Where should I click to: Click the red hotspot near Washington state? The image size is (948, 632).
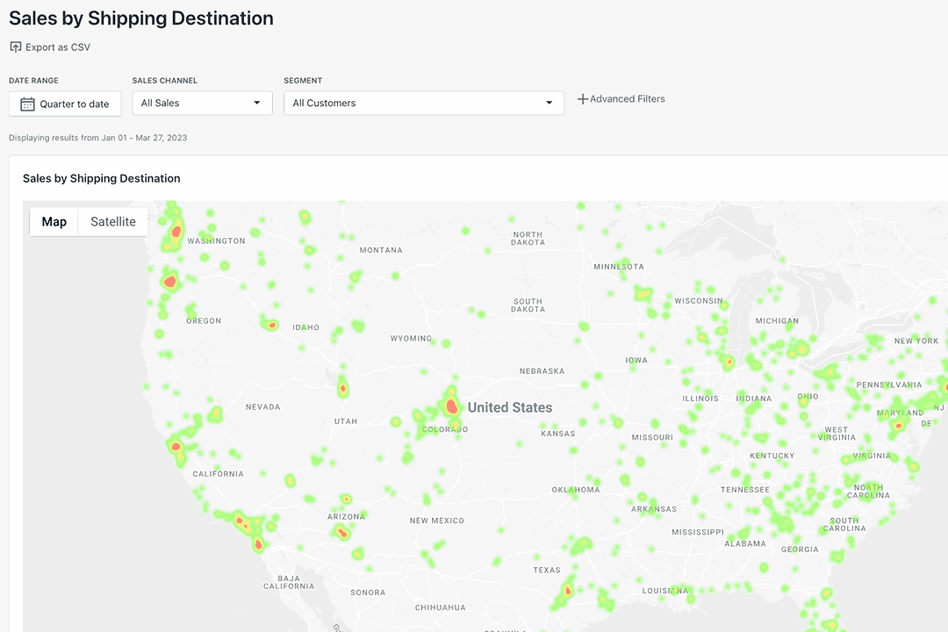coord(176,231)
